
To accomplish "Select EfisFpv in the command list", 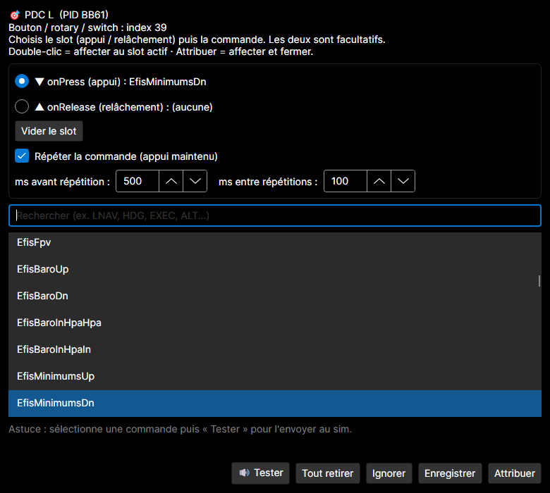I will [x=275, y=242].
